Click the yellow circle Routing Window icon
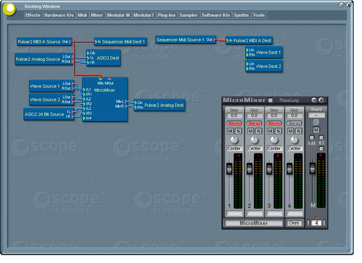The width and height of the screenshot is (362, 263). (10, 9)
